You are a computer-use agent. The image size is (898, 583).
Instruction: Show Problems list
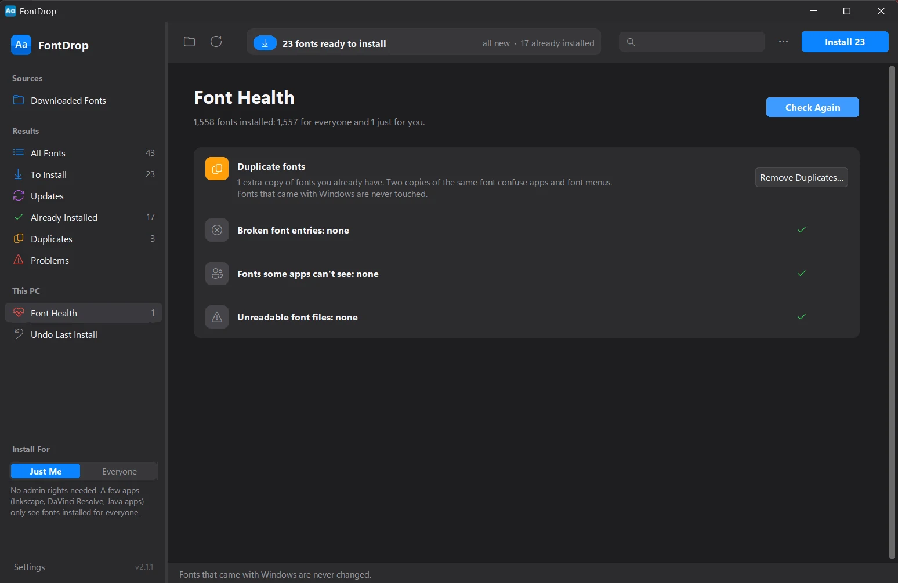tap(84, 260)
